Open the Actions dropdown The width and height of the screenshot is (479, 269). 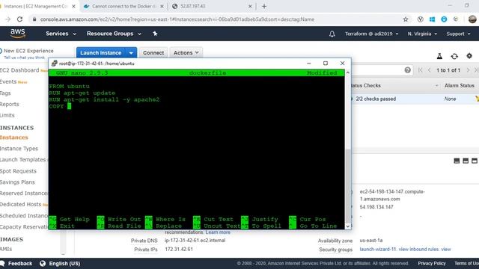pos(186,53)
